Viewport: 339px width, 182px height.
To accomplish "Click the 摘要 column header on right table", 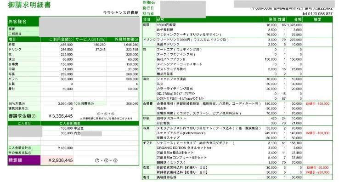I will coord(317,19).
